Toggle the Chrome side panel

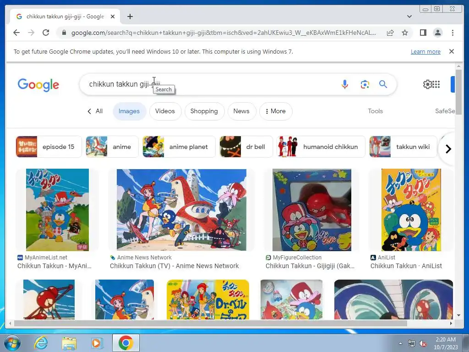point(423,33)
